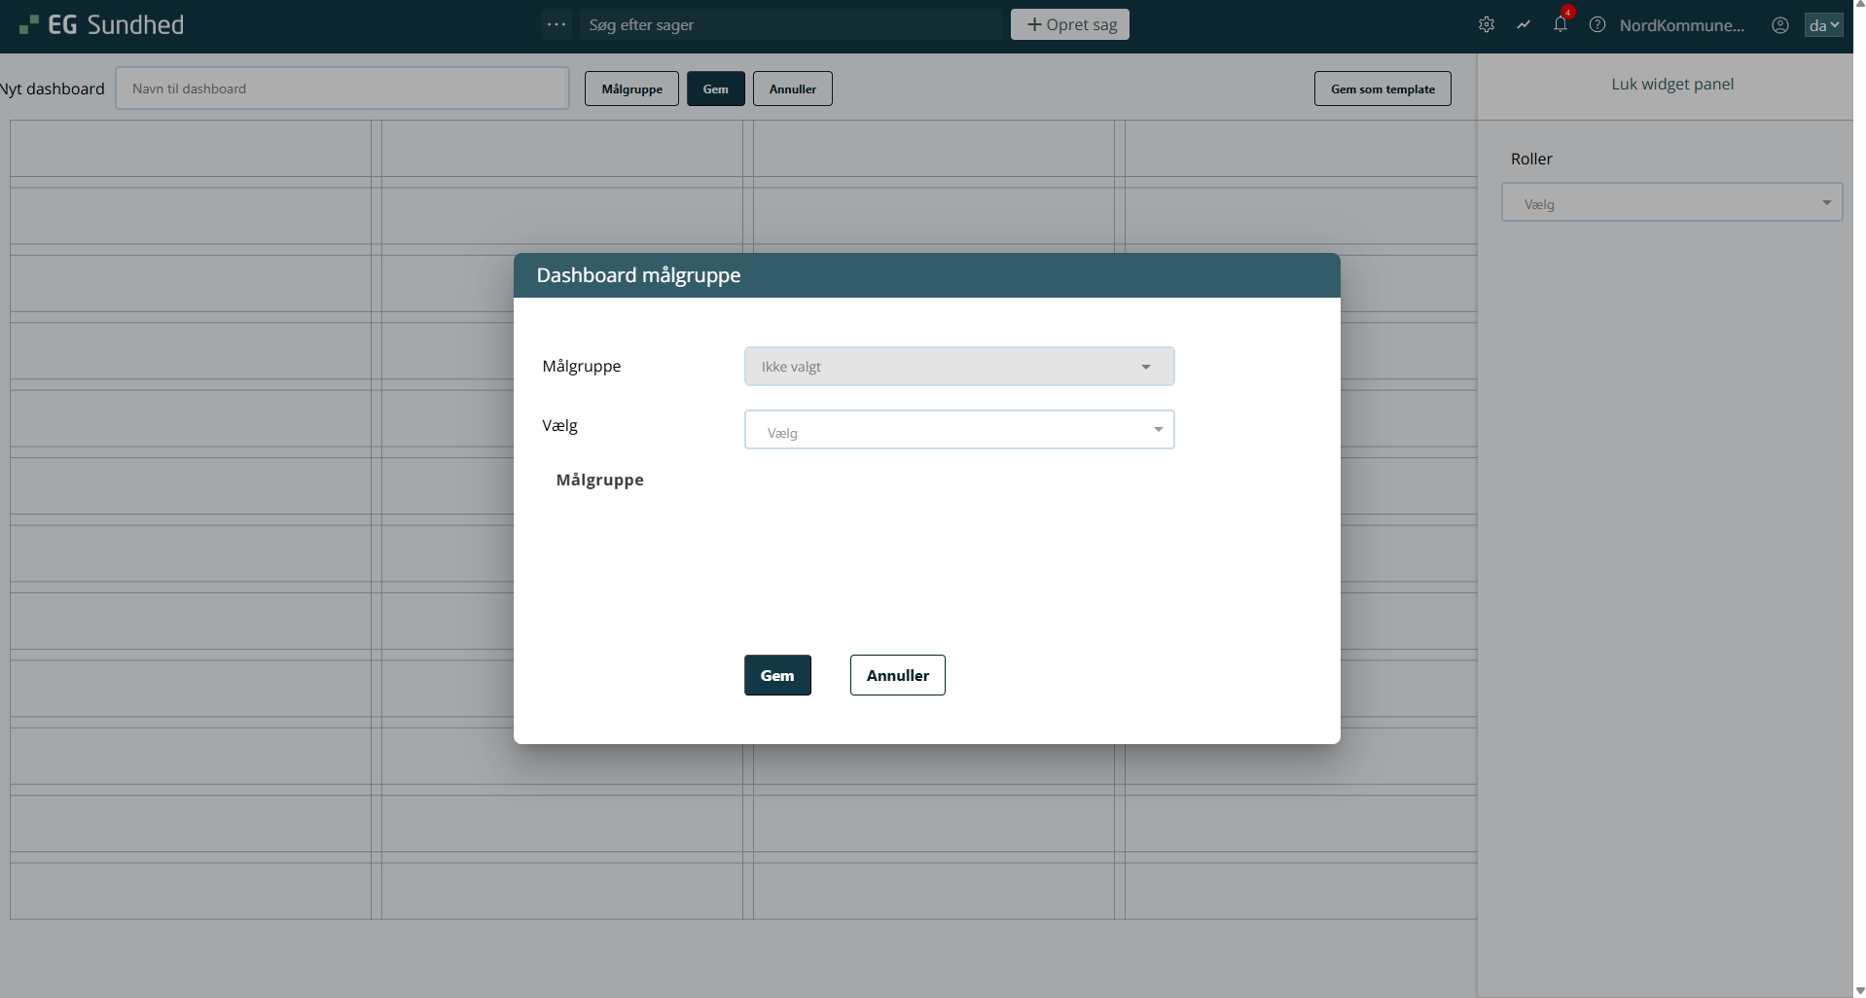This screenshot has height=998, width=1866.
Task: Open the Vælg dropdown in the dialog
Action: click(x=958, y=430)
